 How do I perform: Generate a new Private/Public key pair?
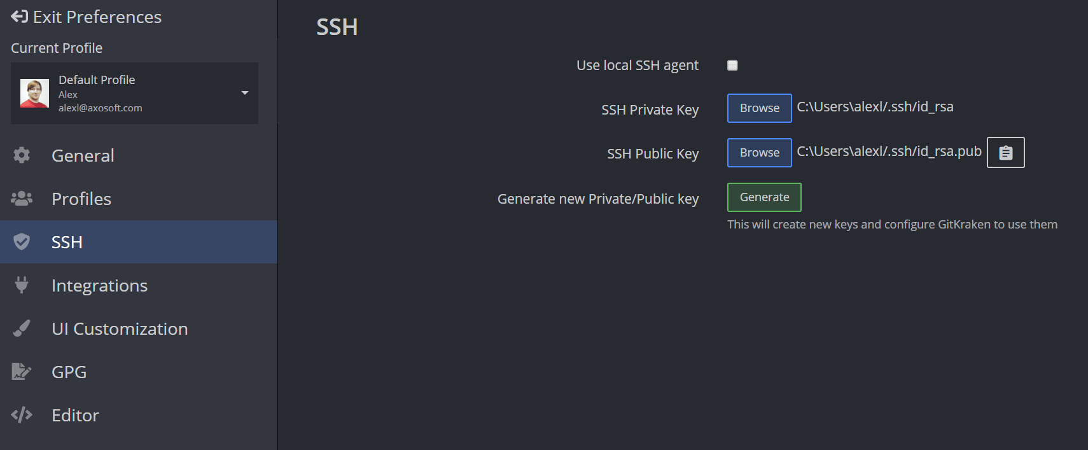pos(764,197)
